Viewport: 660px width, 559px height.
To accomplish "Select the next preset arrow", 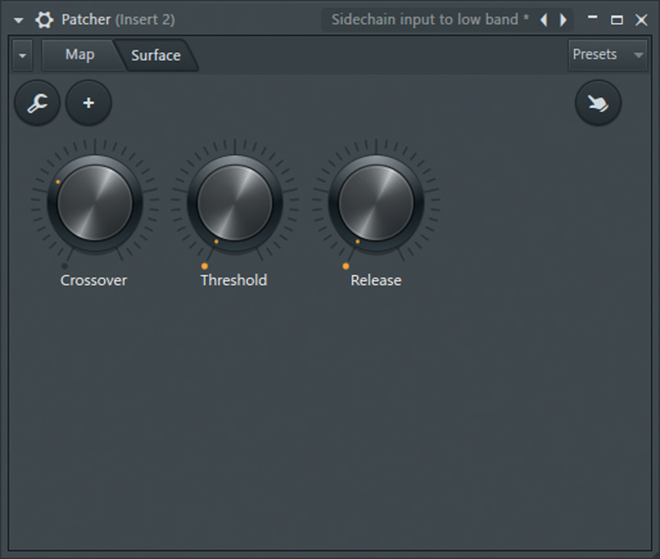I will tap(563, 20).
